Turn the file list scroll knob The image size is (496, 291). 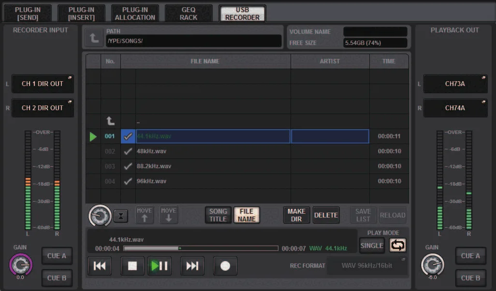click(100, 216)
